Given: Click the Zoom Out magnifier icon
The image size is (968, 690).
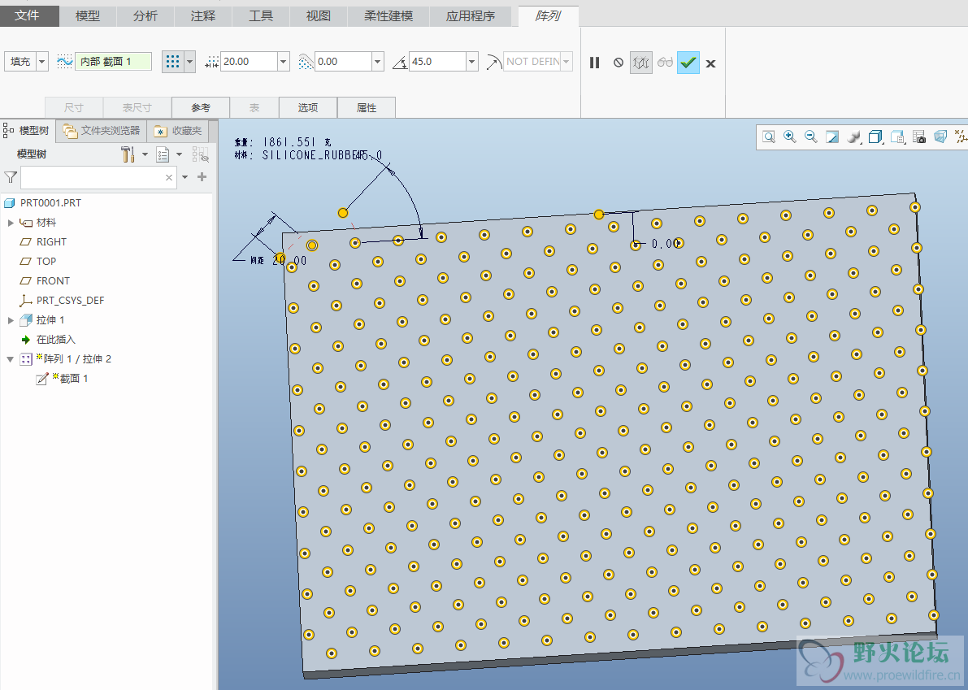Looking at the screenshot, I should pos(810,137).
